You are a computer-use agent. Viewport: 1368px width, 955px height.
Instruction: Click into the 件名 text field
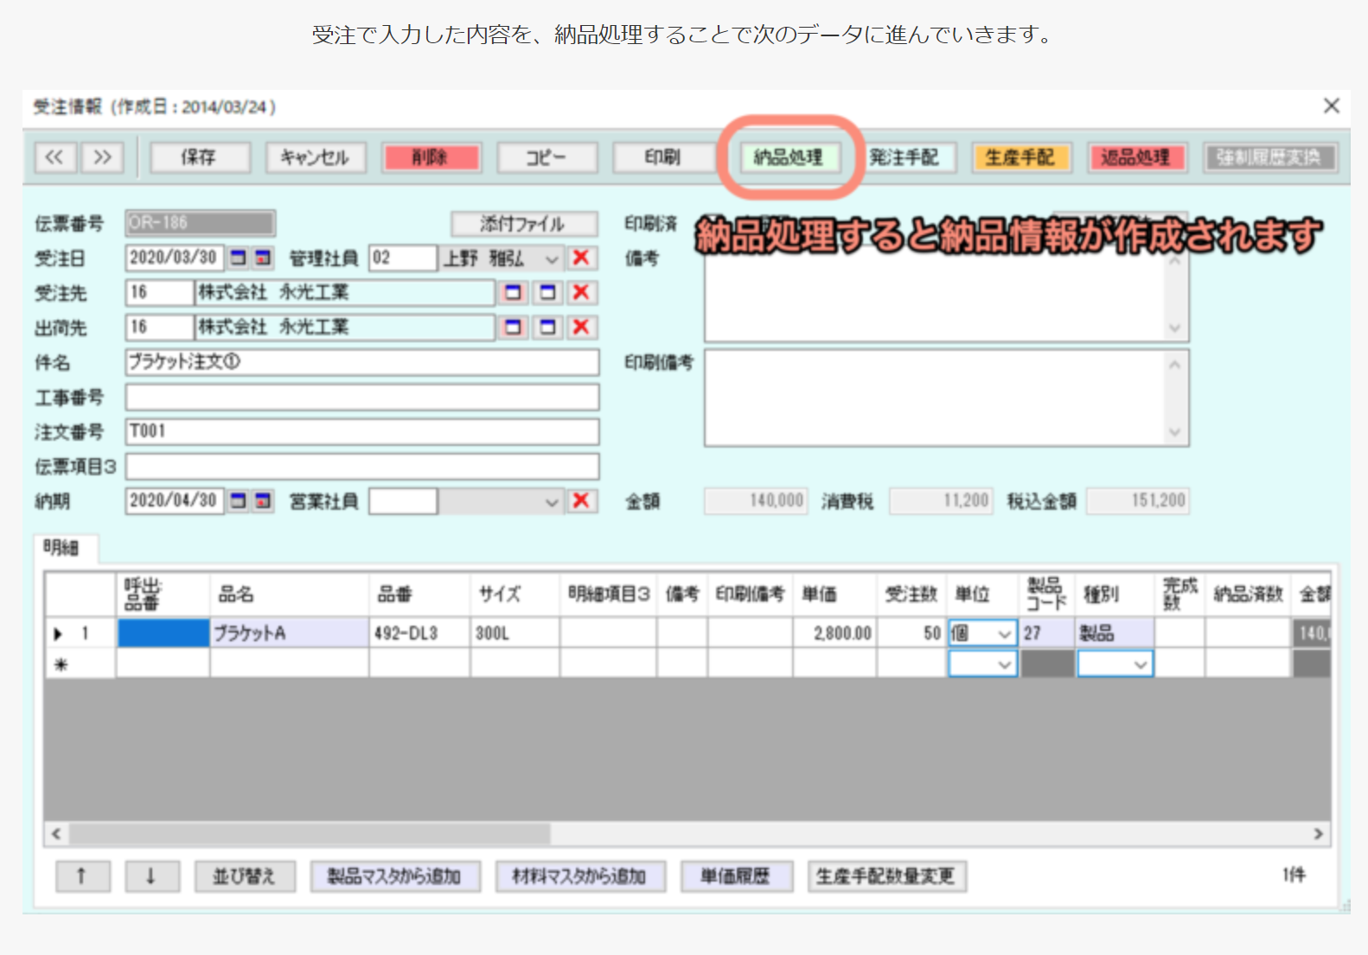point(361,362)
